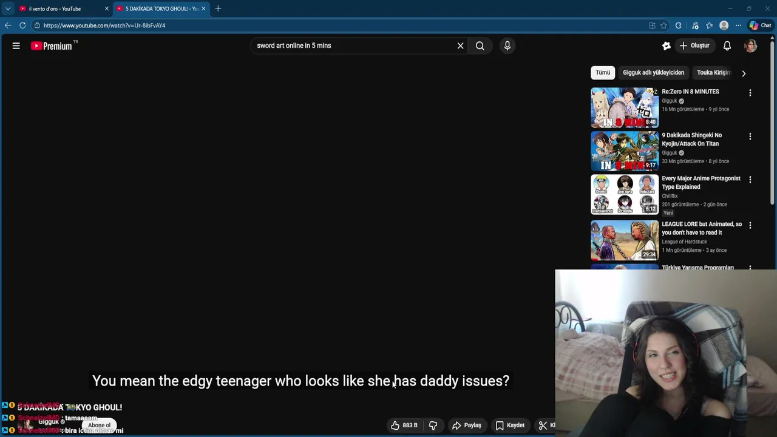Viewport: 777px width, 437px height.
Task: Select the Gigguk adlı yükleyiciden chip
Action: tap(653, 73)
